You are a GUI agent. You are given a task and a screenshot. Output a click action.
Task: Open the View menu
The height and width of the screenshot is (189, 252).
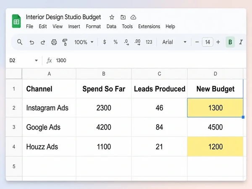click(x=58, y=26)
